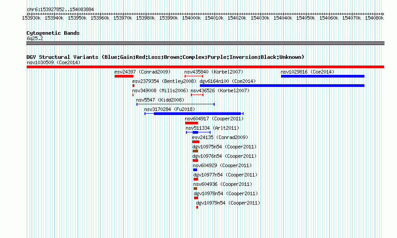The height and width of the screenshot is (238, 397).
Task: Click the nsv604929 blue gain bar
Action: point(195,170)
